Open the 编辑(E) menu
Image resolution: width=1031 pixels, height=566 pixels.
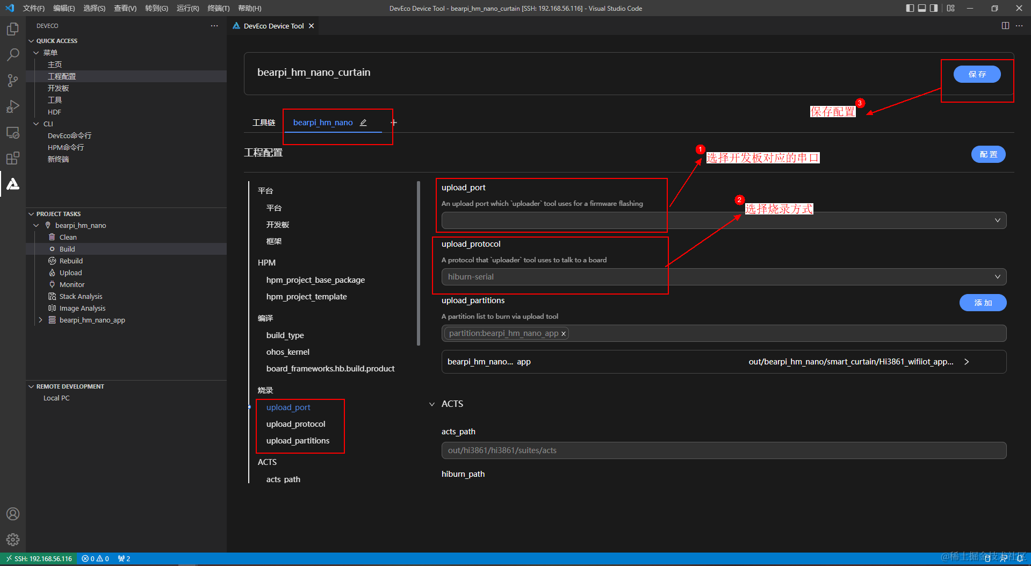64,8
